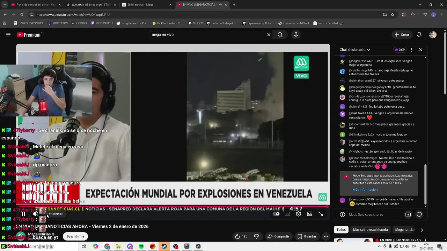This screenshot has height=251, width=447.
Task: Open the Crear button
Action: [x=402, y=35]
